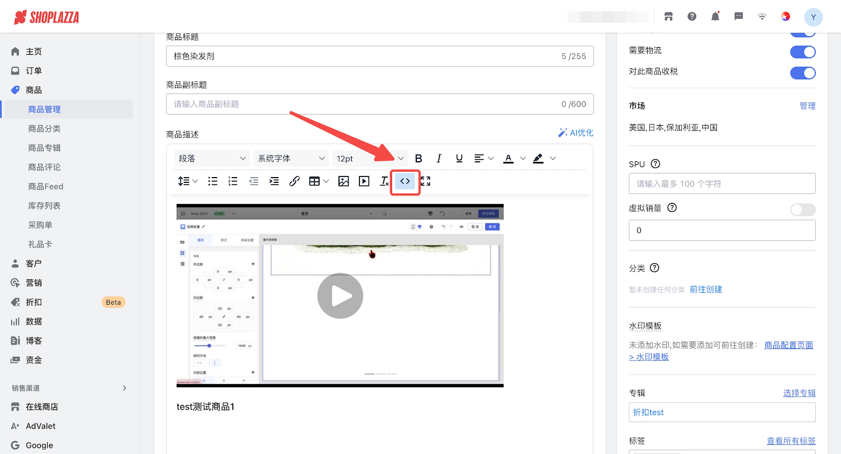Insert a link in the description
841x454 pixels.
[x=294, y=181]
